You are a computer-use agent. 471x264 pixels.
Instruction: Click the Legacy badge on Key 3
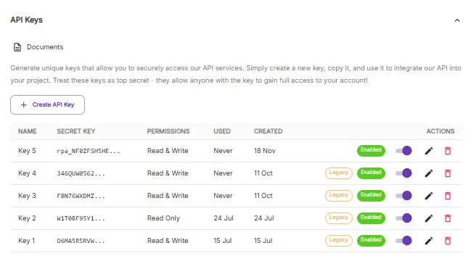pyautogui.click(x=338, y=196)
